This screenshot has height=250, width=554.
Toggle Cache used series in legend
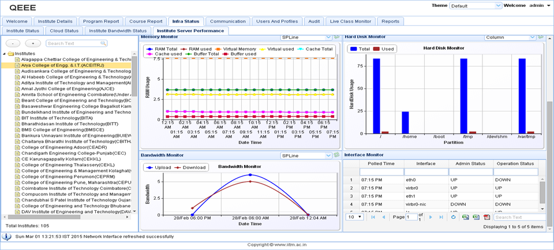pyautogui.click(x=163, y=54)
